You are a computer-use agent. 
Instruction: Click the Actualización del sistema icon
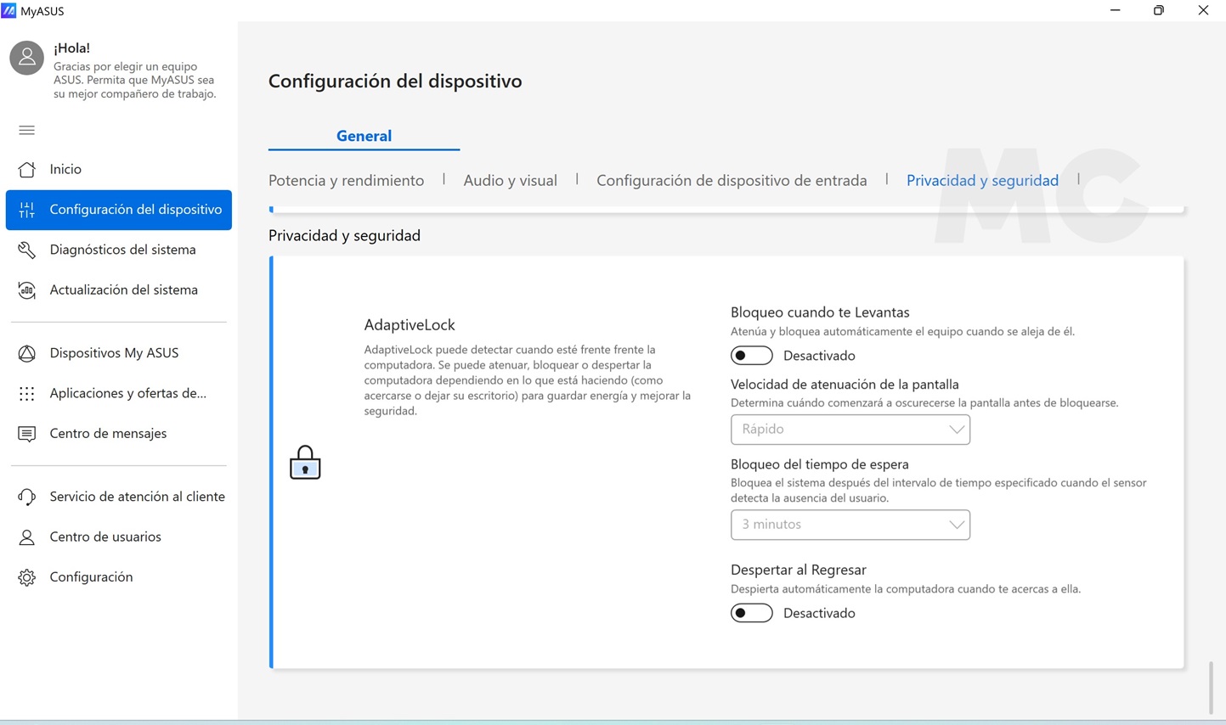tap(27, 290)
